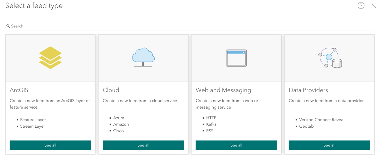Select the Cloud card title
This screenshot has width=380, height=157.
click(x=111, y=90)
